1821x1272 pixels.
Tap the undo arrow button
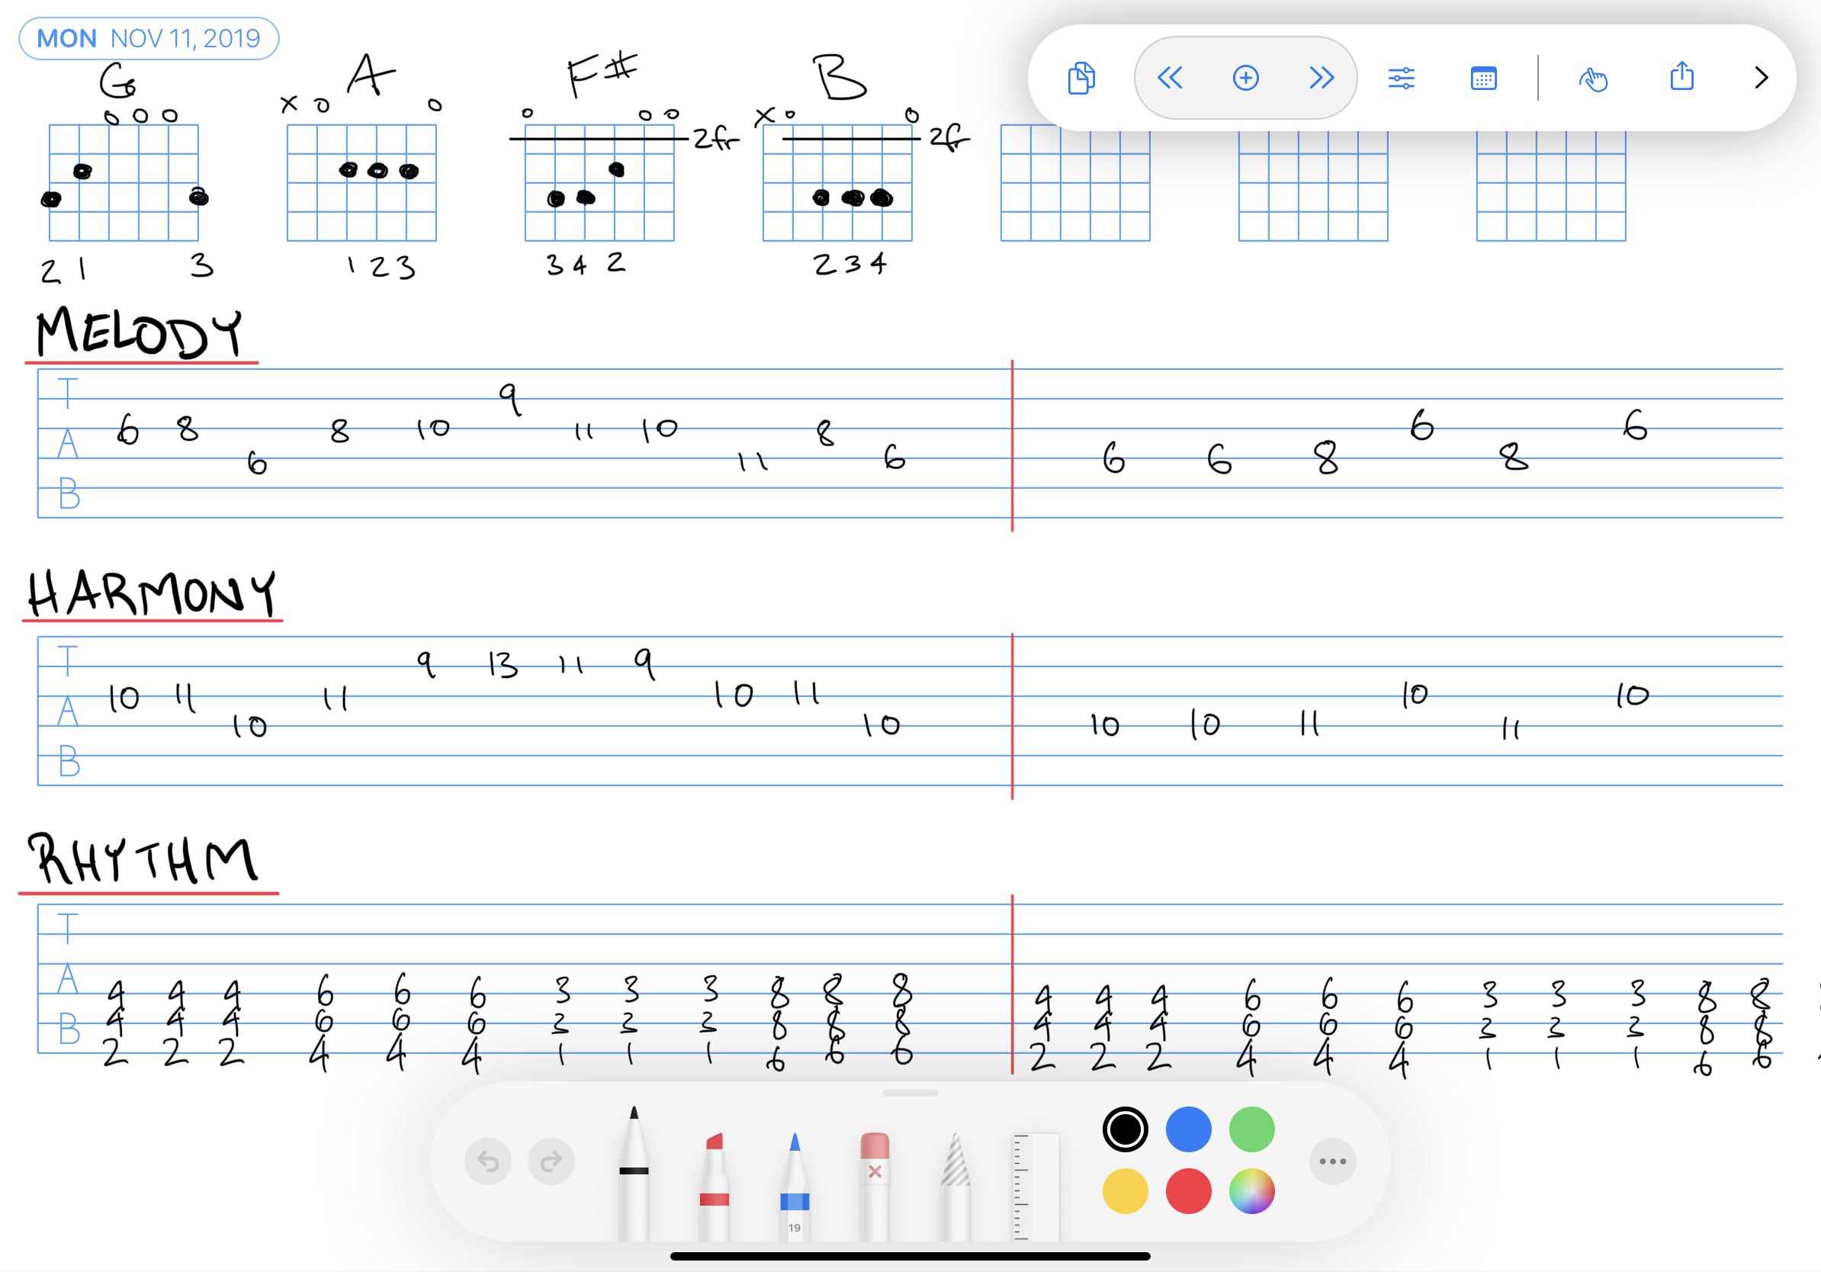[x=488, y=1161]
